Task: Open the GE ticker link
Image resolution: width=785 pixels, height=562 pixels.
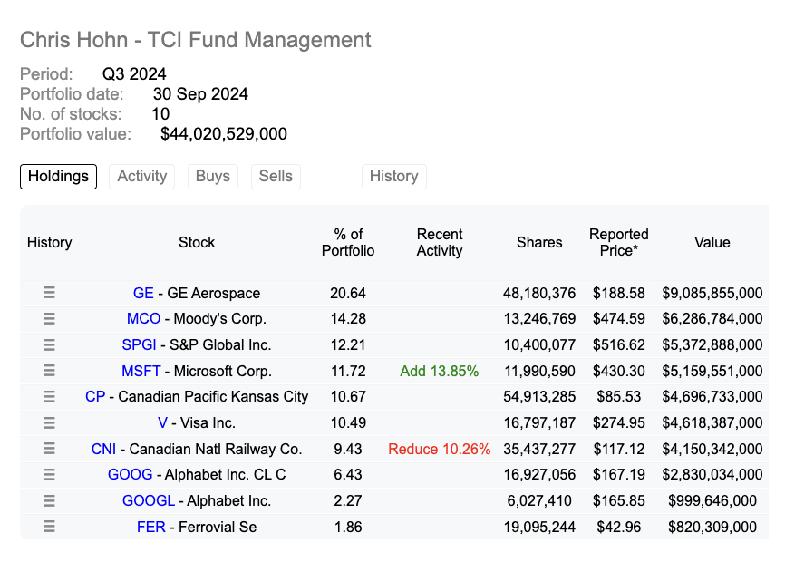Action: point(143,293)
